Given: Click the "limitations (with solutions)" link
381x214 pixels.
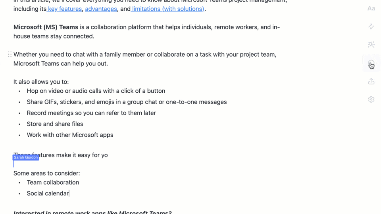Looking at the screenshot, I should click(168, 9).
